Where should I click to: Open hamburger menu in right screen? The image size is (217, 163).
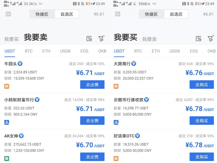point(118,14)
